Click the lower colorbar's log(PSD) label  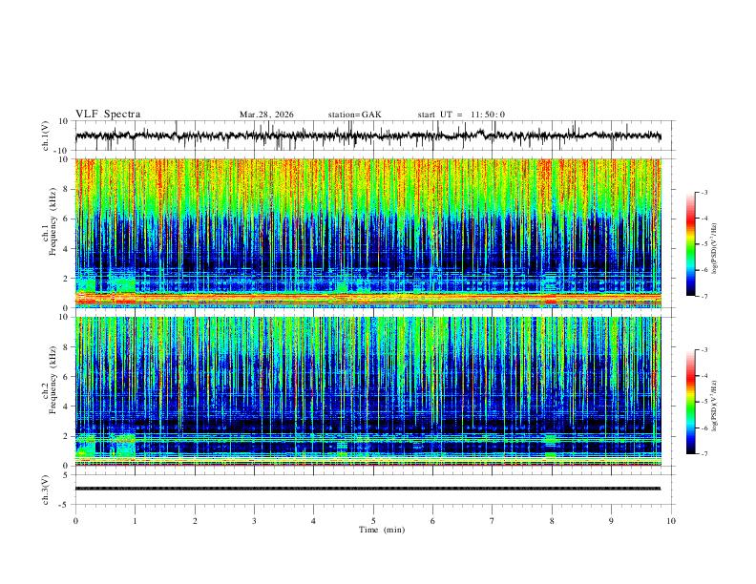[715, 407]
